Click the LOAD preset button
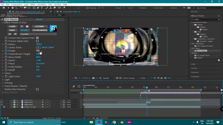 point(13,26)
